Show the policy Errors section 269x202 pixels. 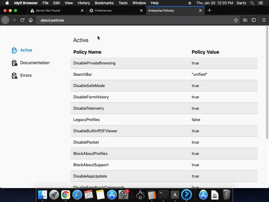[26, 75]
